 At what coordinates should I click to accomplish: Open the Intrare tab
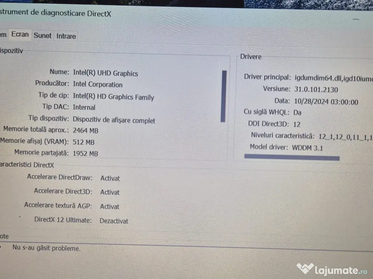[66, 36]
